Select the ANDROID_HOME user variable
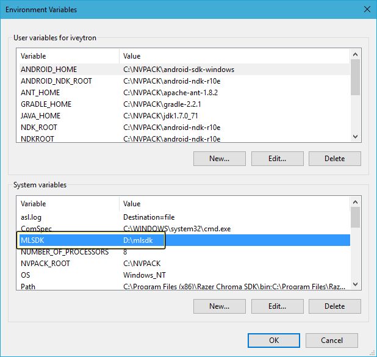 click(49, 70)
